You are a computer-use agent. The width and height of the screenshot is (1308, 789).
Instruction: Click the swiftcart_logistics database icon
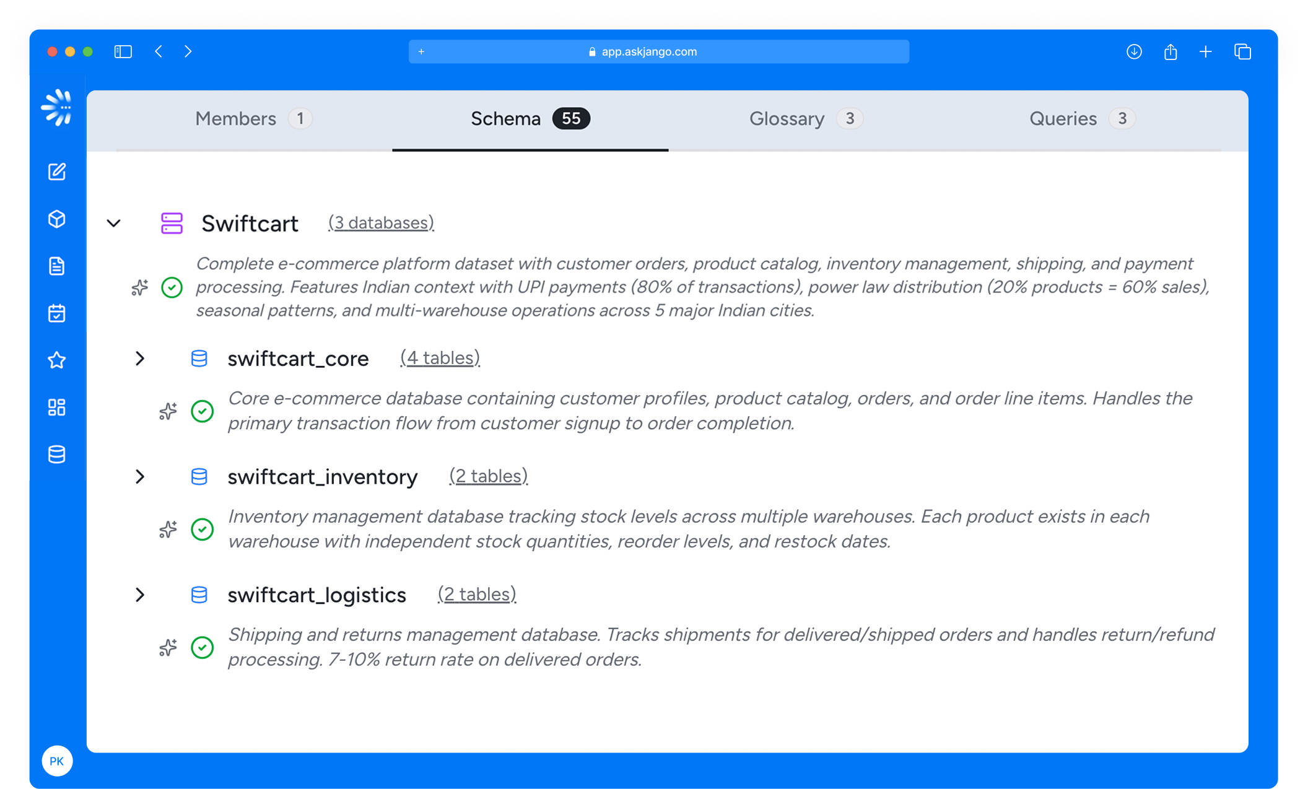tap(199, 595)
